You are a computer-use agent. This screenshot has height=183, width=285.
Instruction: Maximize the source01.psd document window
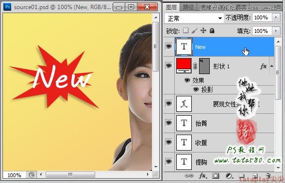131,7
